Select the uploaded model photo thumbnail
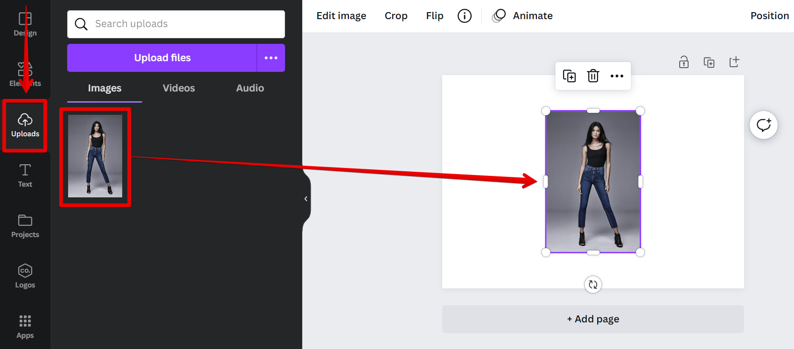Screen dimensions: 794x349 (x=95, y=156)
